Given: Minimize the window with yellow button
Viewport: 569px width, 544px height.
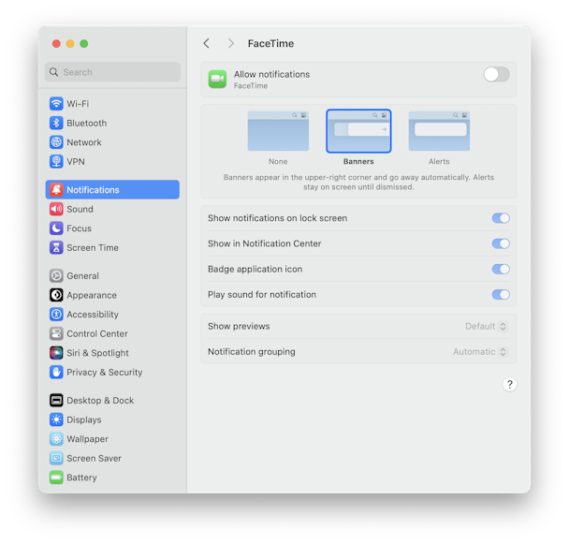Looking at the screenshot, I should pyautogui.click(x=70, y=44).
